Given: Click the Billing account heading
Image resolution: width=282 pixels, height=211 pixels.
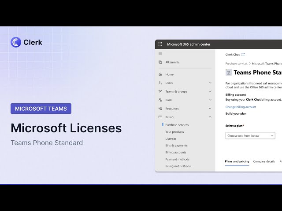Looking at the screenshot, I should coord(235,95).
